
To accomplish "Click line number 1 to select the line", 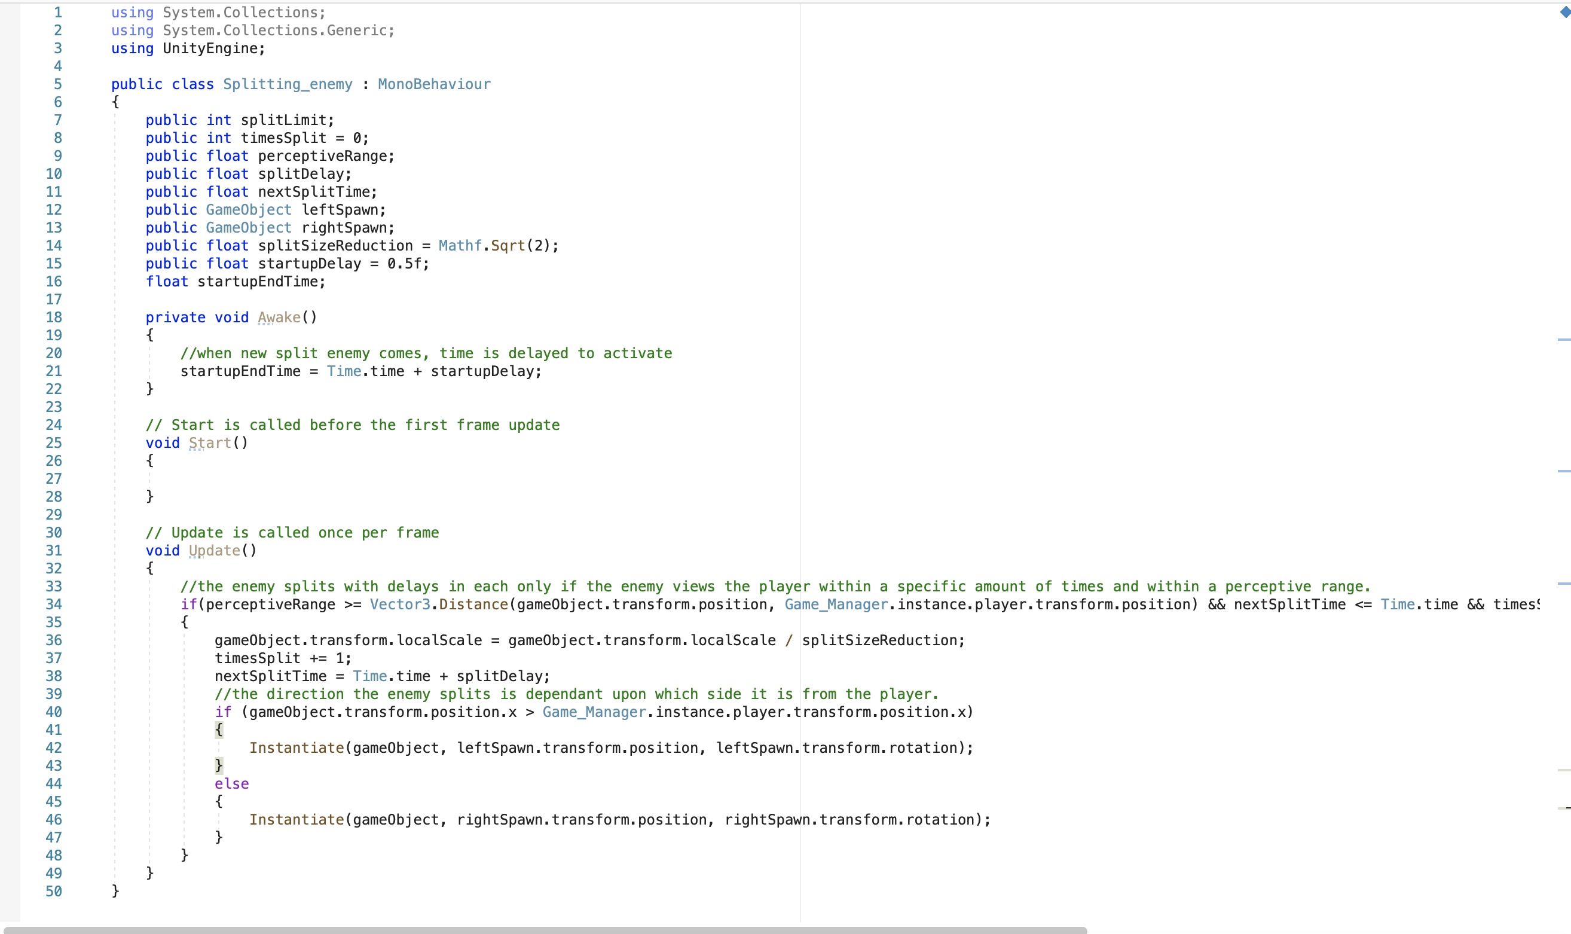I will [59, 12].
